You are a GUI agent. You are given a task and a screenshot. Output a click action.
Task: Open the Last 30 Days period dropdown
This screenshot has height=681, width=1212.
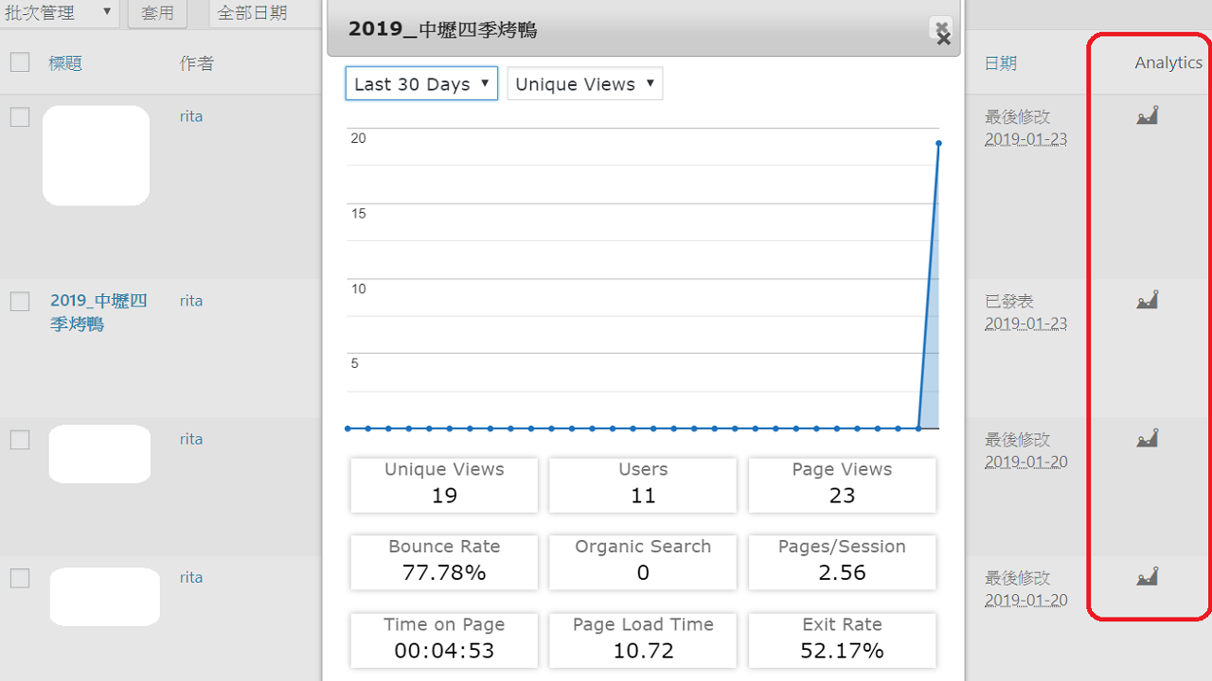pyautogui.click(x=421, y=84)
